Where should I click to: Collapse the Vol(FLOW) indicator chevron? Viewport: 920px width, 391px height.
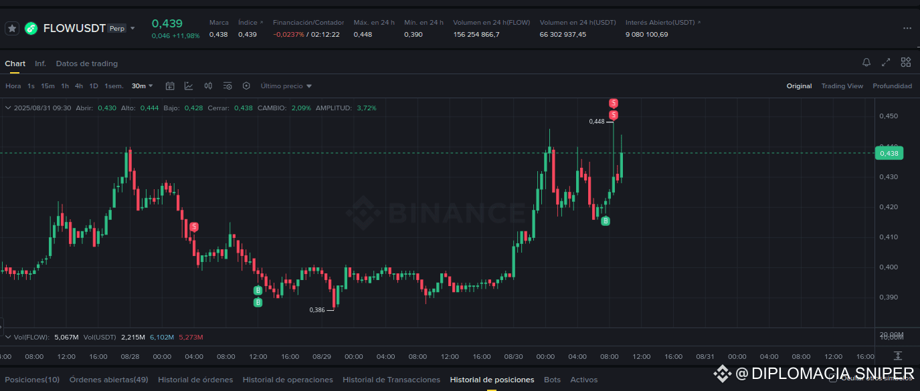tap(8, 337)
